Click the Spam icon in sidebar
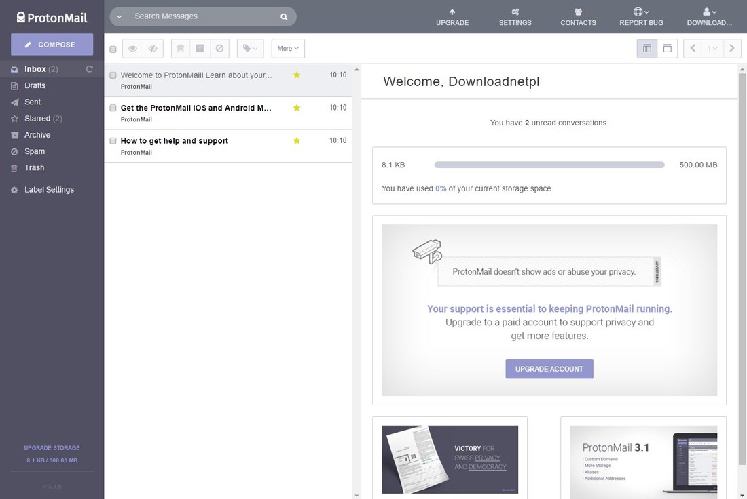Image resolution: width=747 pixels, height=499 pixels. click(14, 151)
